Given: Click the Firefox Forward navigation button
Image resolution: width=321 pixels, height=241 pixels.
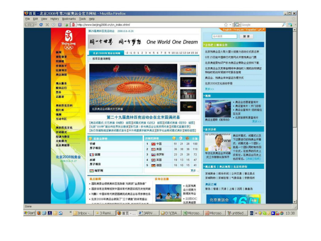Looking at the screenshot, I should pos(31,25).
